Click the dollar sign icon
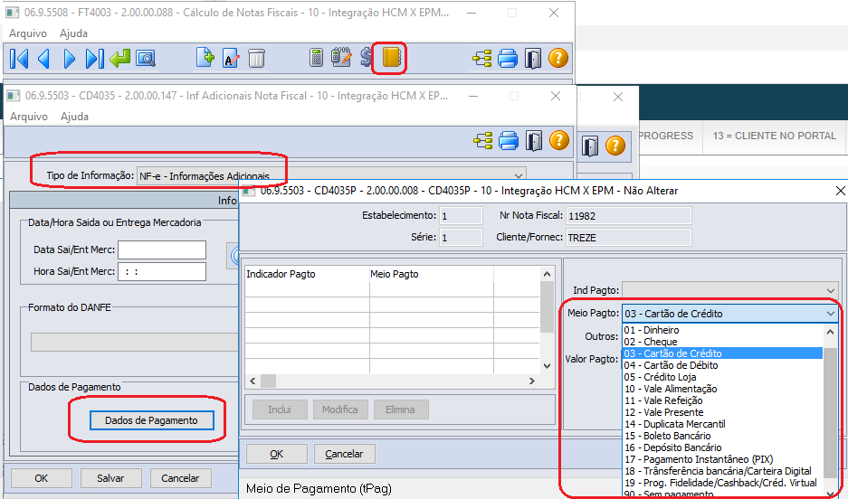Image resolution: width=848 pixels, height=499 pixels. (366, 59)
